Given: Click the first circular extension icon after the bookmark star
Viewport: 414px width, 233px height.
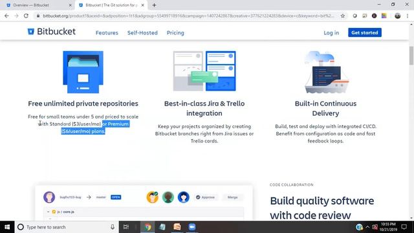Looking at the screenshot, I should pyautogui.click(x=355, y=16).
